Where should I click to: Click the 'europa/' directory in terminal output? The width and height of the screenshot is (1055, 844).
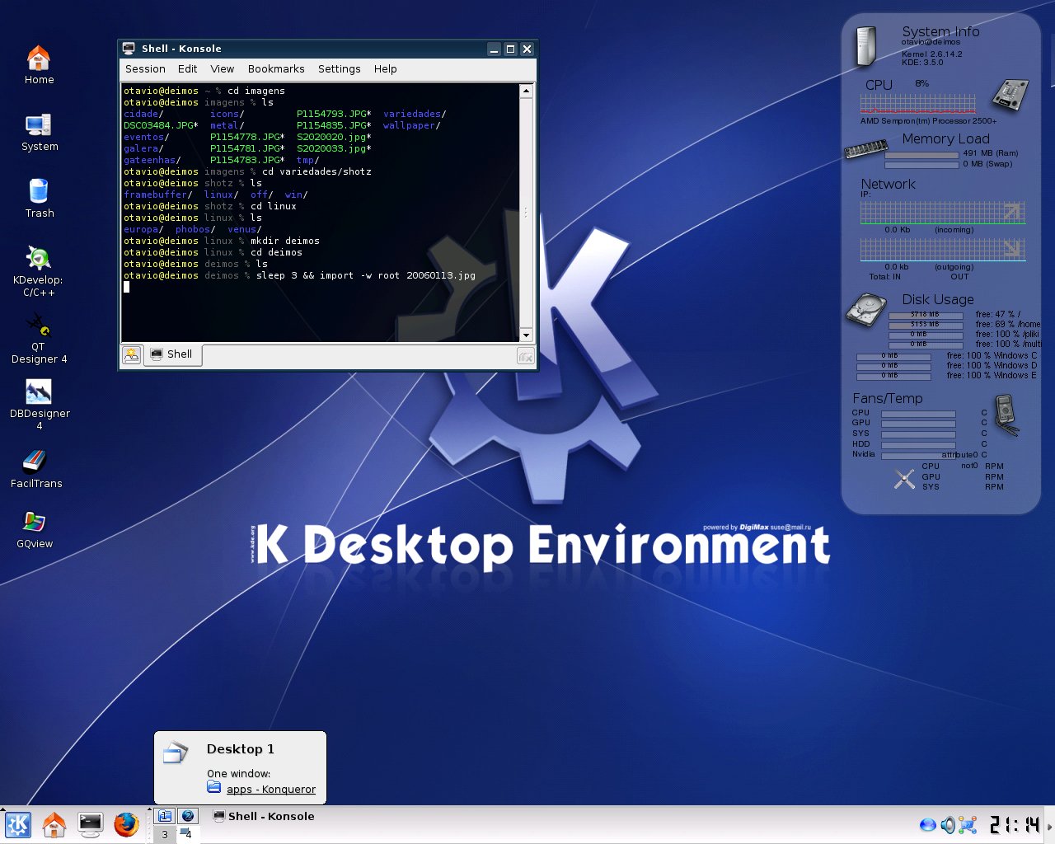(x=143, y=229)
